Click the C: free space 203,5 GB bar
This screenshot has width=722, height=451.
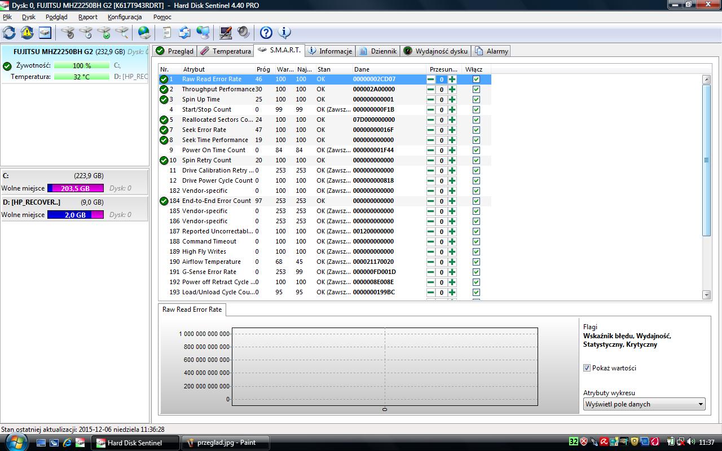tap(76, 188)
